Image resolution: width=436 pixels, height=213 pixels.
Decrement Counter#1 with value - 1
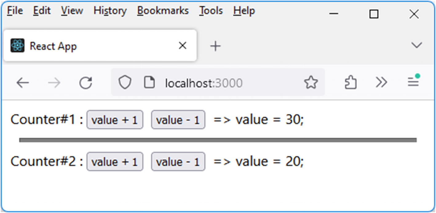pyautogui.click(x=178, y=120)
